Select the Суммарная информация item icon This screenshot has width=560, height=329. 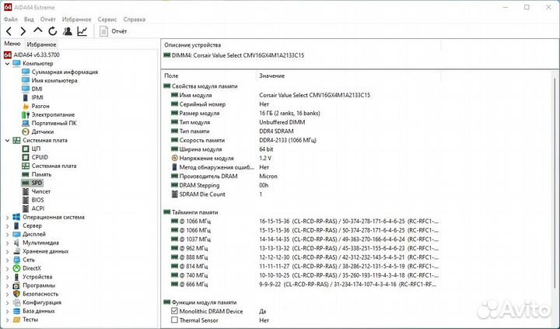(26, 72)
